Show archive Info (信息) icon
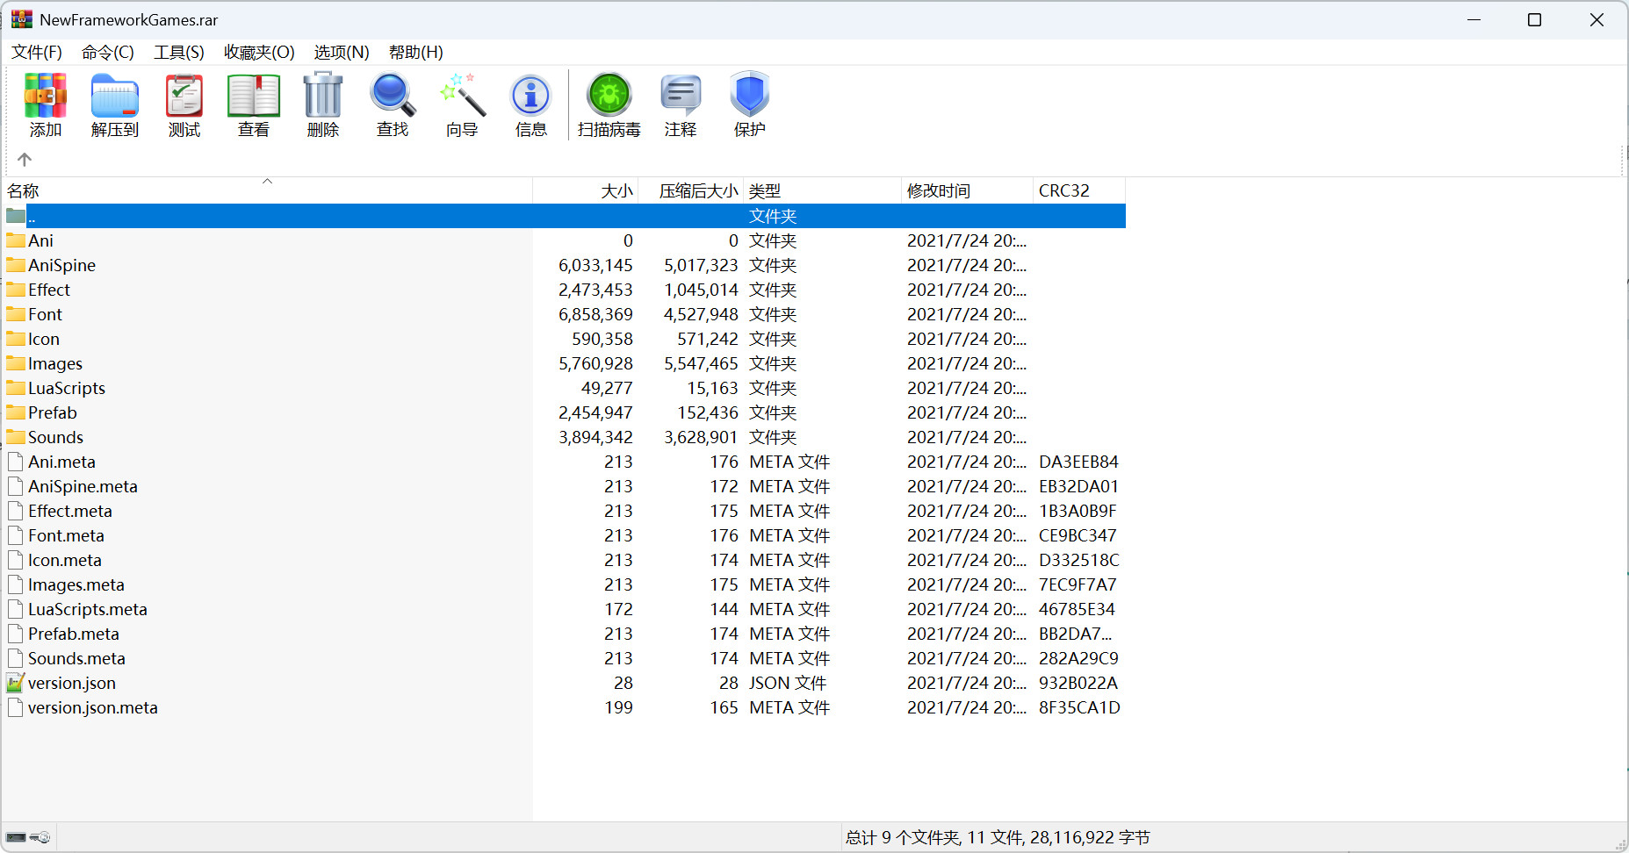The height and width of the screenshot is (853, 1629). coord(531,105)
